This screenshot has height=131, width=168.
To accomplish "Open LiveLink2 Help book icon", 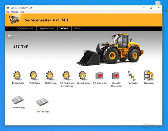I will pos(18,100).
